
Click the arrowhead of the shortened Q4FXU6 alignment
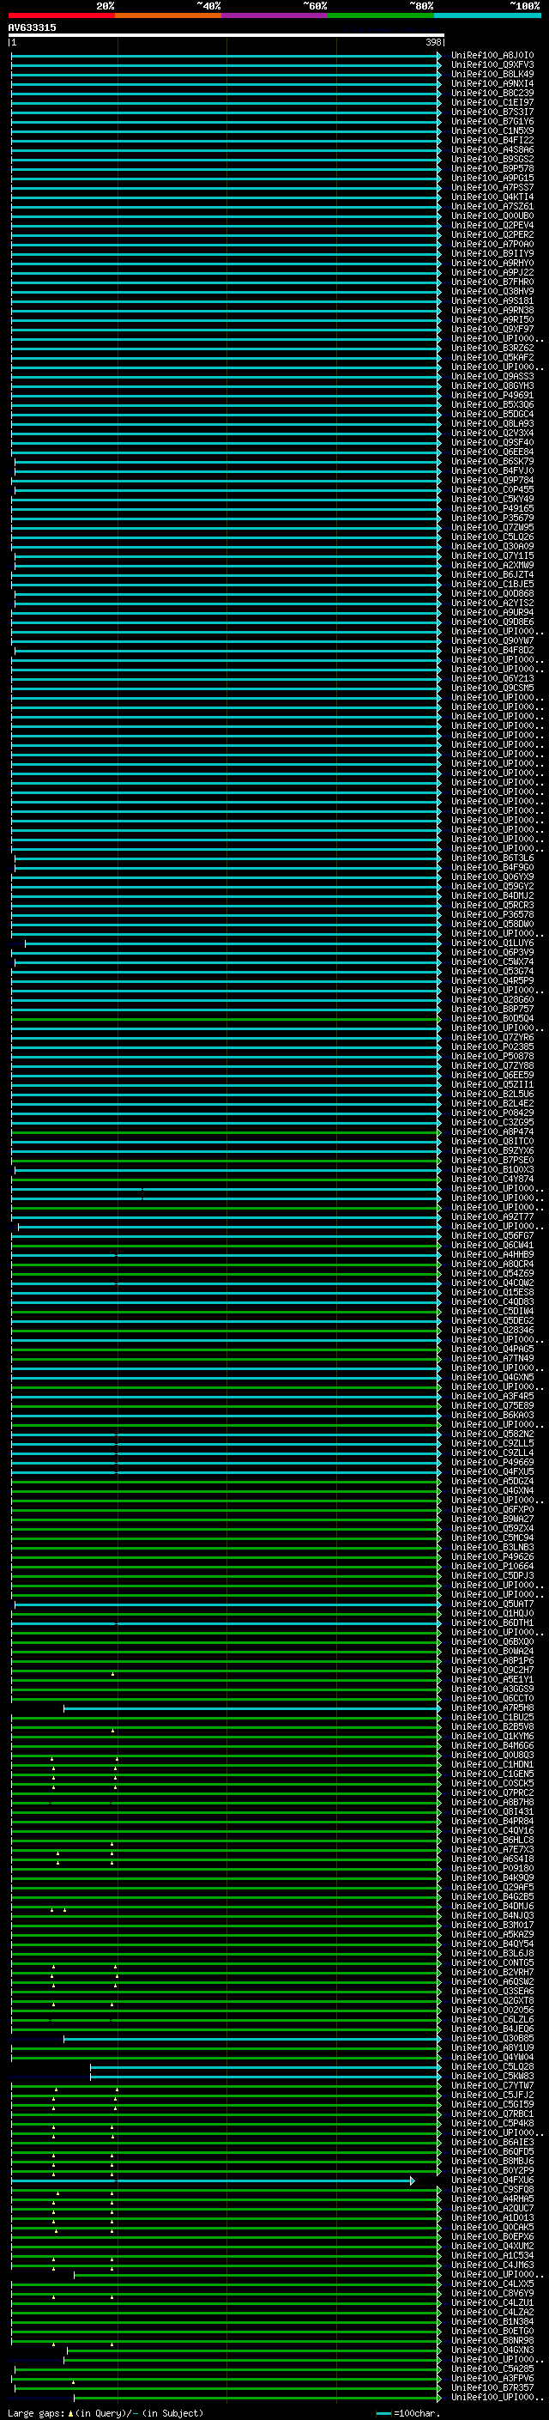coord(412,2180)
